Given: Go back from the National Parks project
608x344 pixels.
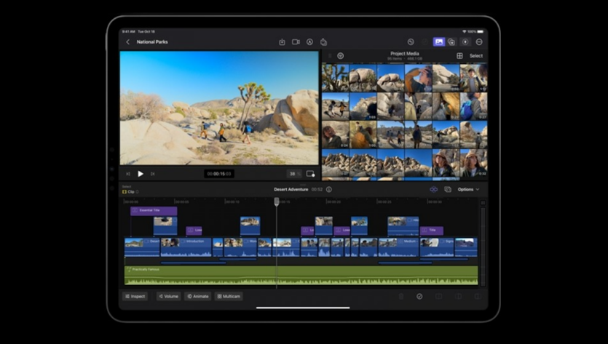Looking at the screenshot, I should pyautogui.click(x=128, y=42).
